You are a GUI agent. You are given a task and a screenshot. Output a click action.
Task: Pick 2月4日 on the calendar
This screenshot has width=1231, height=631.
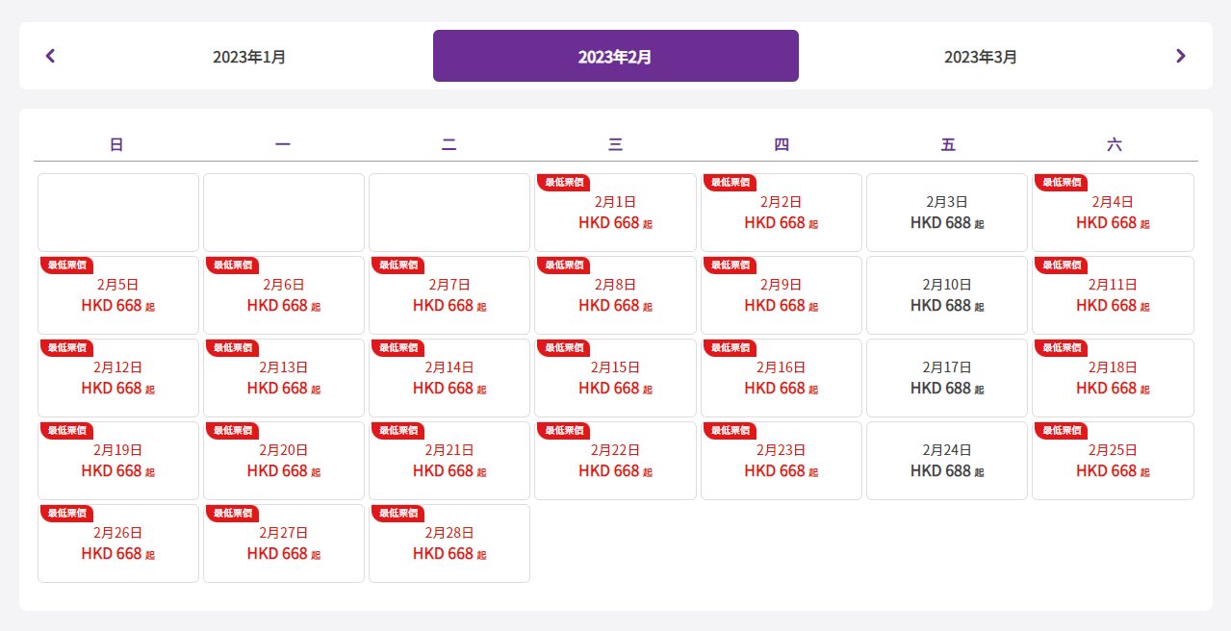[x=1112, y=214]
